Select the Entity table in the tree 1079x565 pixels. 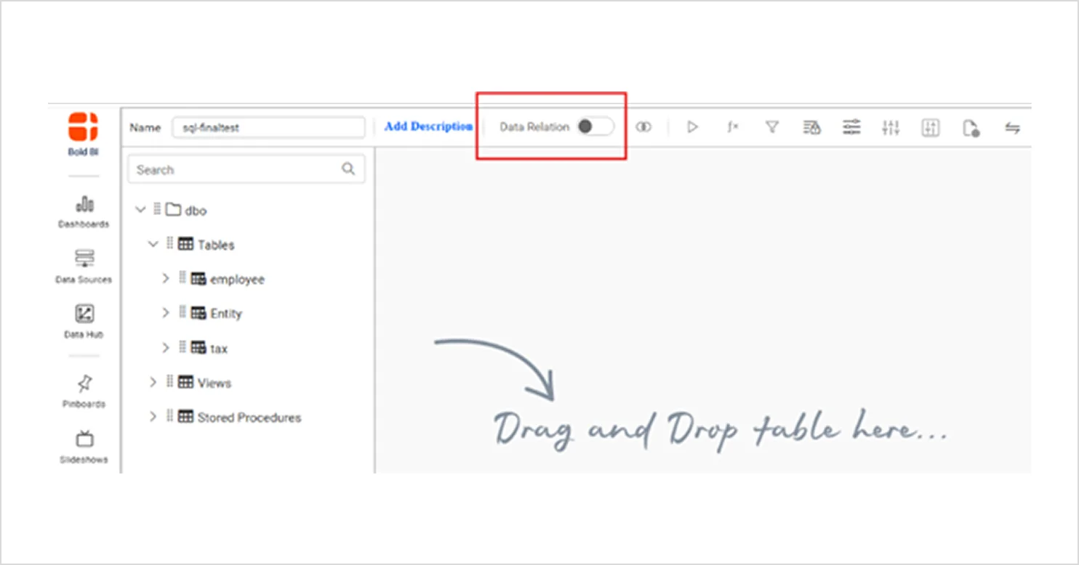click(x=226, y=313)
